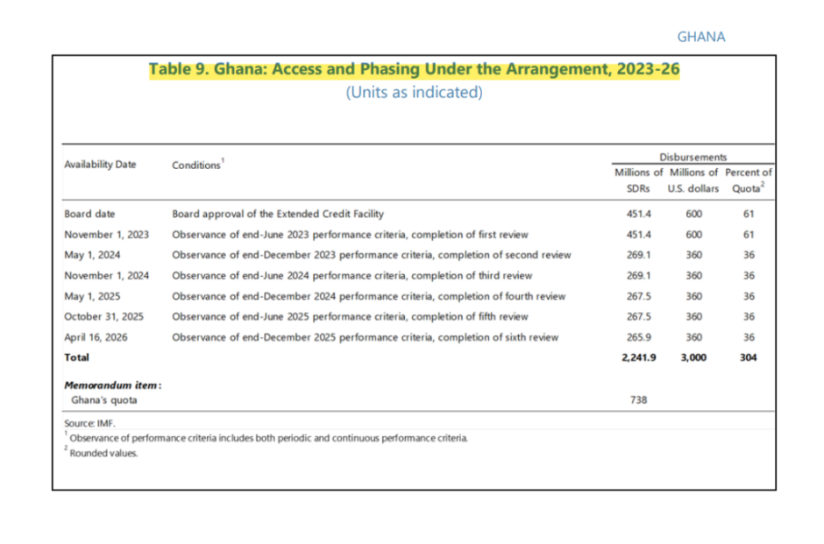
Task: Select the total 2,241.9 SDR value
Action: (638, 357)
